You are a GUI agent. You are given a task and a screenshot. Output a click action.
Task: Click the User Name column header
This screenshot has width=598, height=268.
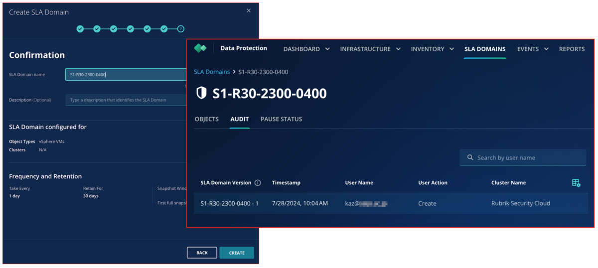point(359,183)
